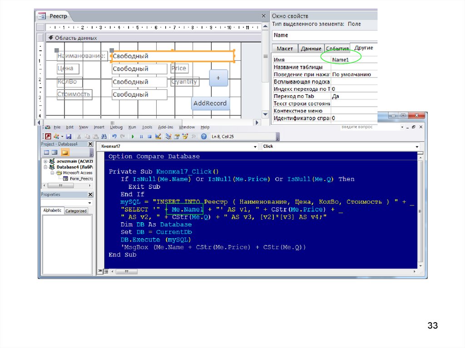
Task: Click the Find binoculars icon
Action: point(104,136)
